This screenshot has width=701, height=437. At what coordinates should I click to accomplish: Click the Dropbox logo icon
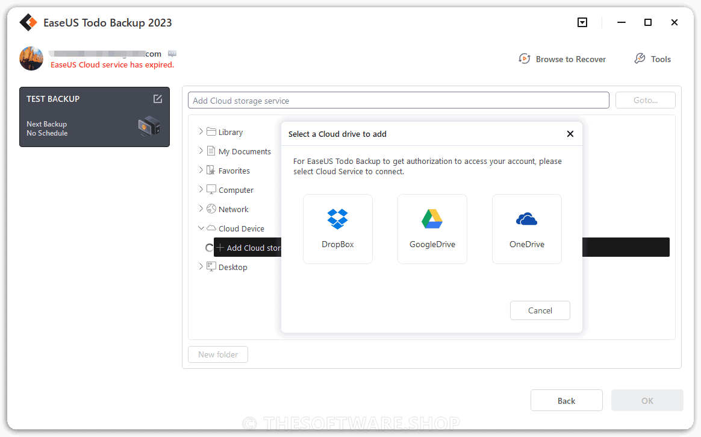tap(337, 219)
